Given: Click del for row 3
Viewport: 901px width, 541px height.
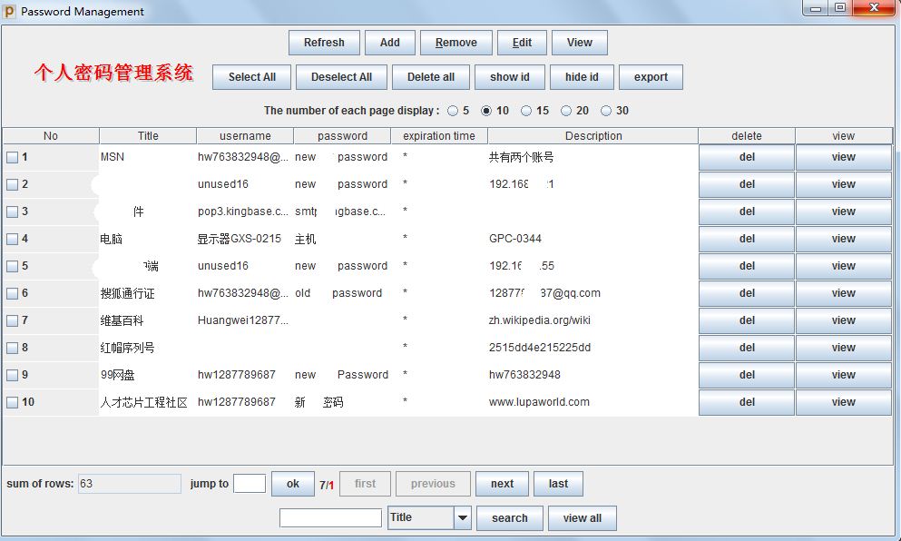Looking at the screenshot, I should (x=747, y=211).
